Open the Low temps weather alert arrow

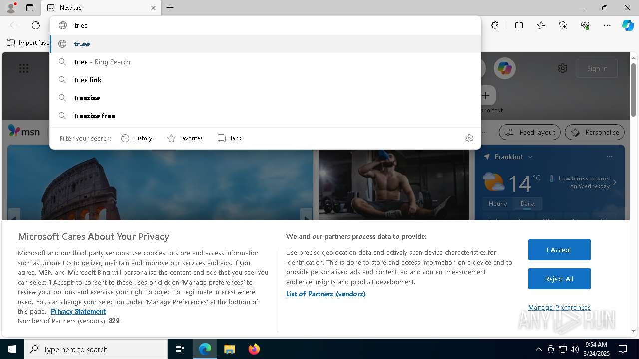tap(615, 182)
